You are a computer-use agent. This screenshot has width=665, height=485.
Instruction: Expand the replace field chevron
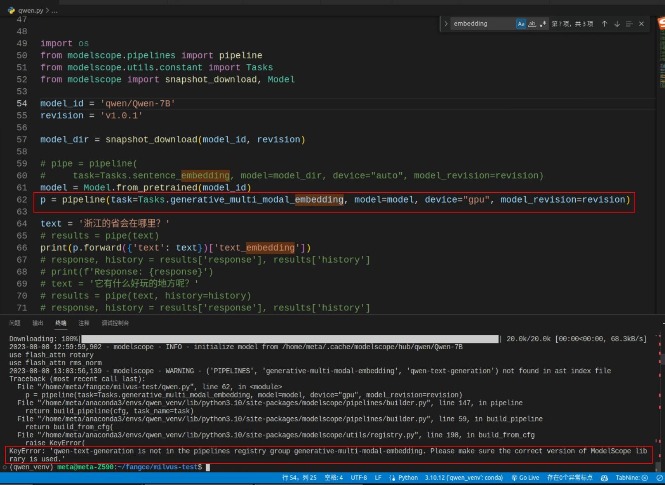(446, 24)
